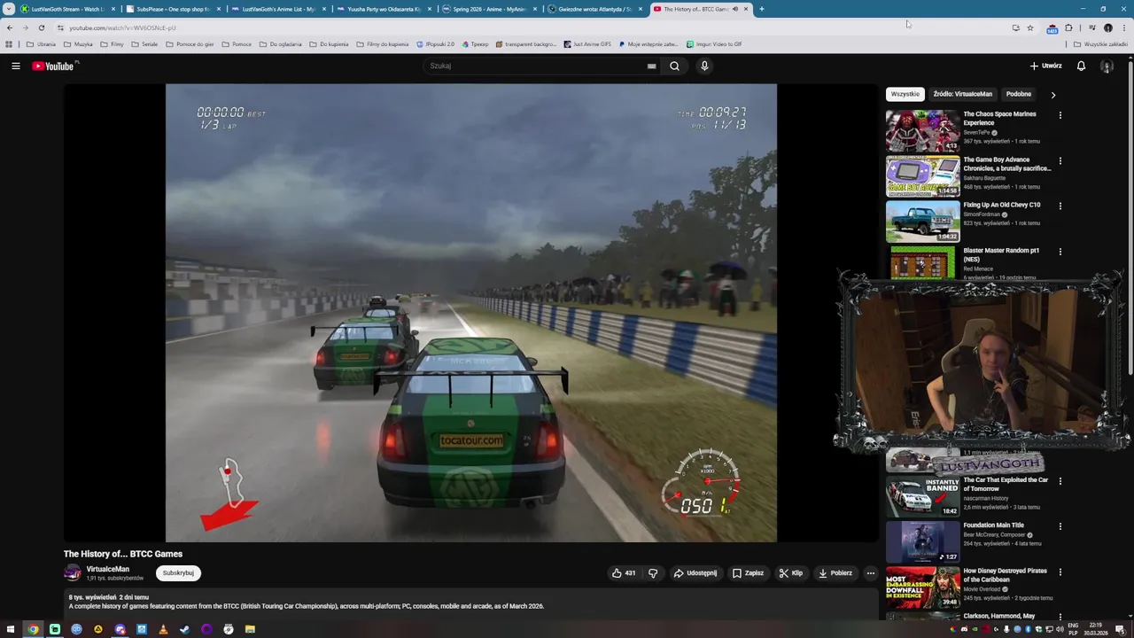
Task: Open options for Blaster Master Random video
Action: click(1060, 252)
